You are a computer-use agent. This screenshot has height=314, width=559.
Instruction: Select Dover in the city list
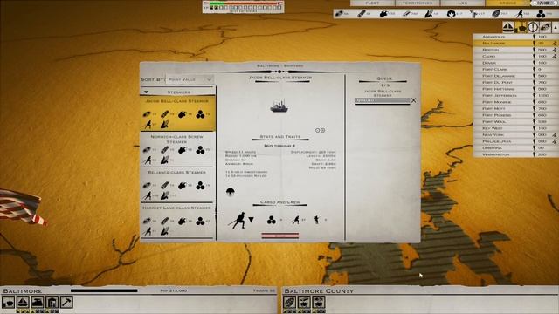[x=515, y=63]
